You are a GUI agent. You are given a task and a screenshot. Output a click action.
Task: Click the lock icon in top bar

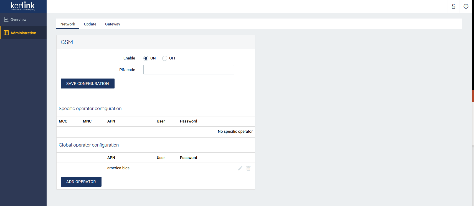click(453, 6)
